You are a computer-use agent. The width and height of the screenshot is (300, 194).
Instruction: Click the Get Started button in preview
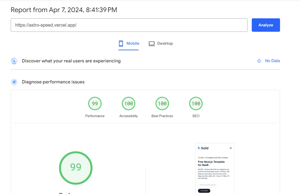point(204,191)
